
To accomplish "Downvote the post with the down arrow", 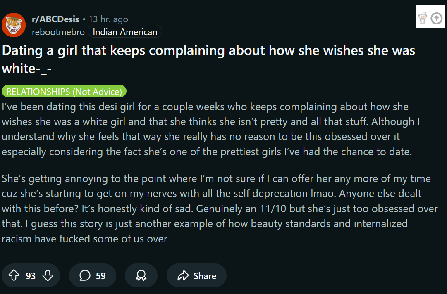I will (48, 275).
